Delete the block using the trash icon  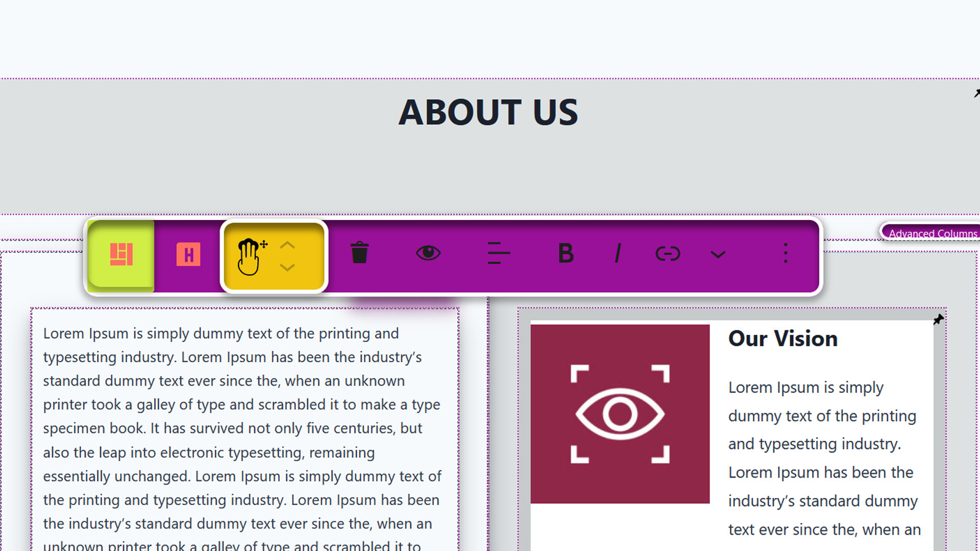[359, 253]
